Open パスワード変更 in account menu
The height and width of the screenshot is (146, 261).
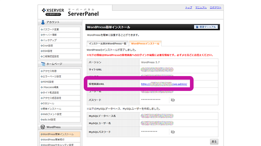click(51, 29)
